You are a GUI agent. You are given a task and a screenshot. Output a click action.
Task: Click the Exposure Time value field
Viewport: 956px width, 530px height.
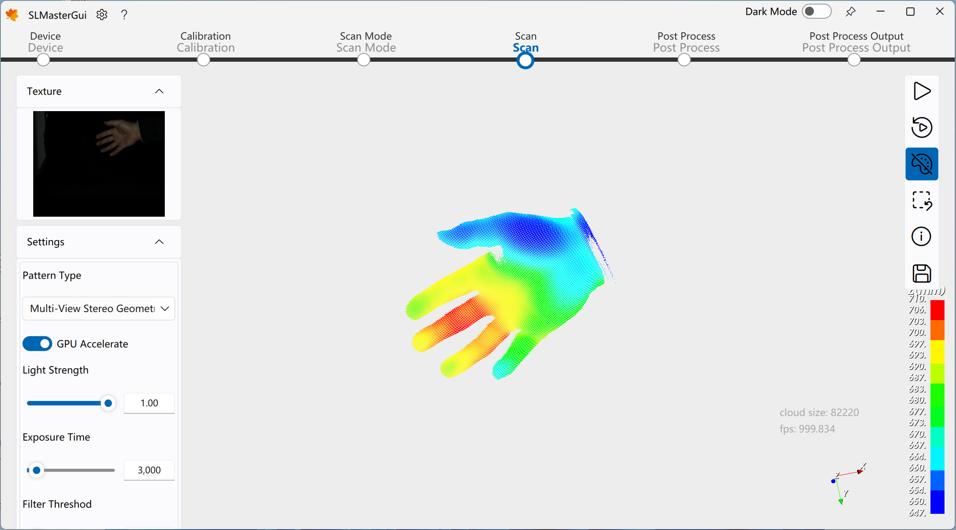(x=149, y=470)
